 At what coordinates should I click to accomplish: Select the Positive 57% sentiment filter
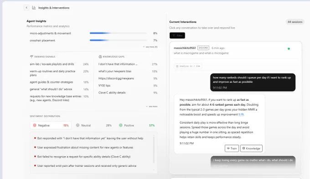(137, 125)
